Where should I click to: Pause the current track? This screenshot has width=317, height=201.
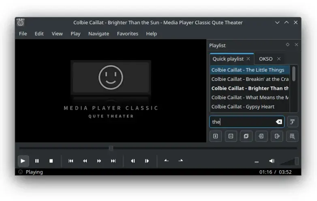pos(37,161)
